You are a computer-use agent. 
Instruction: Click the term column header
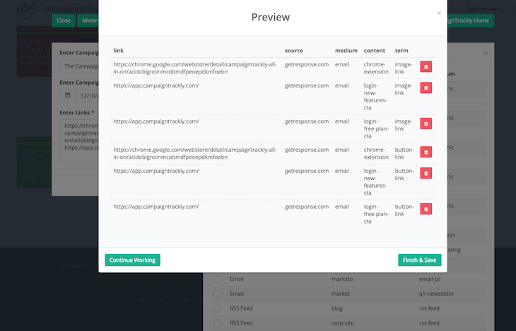pos(401,51)
